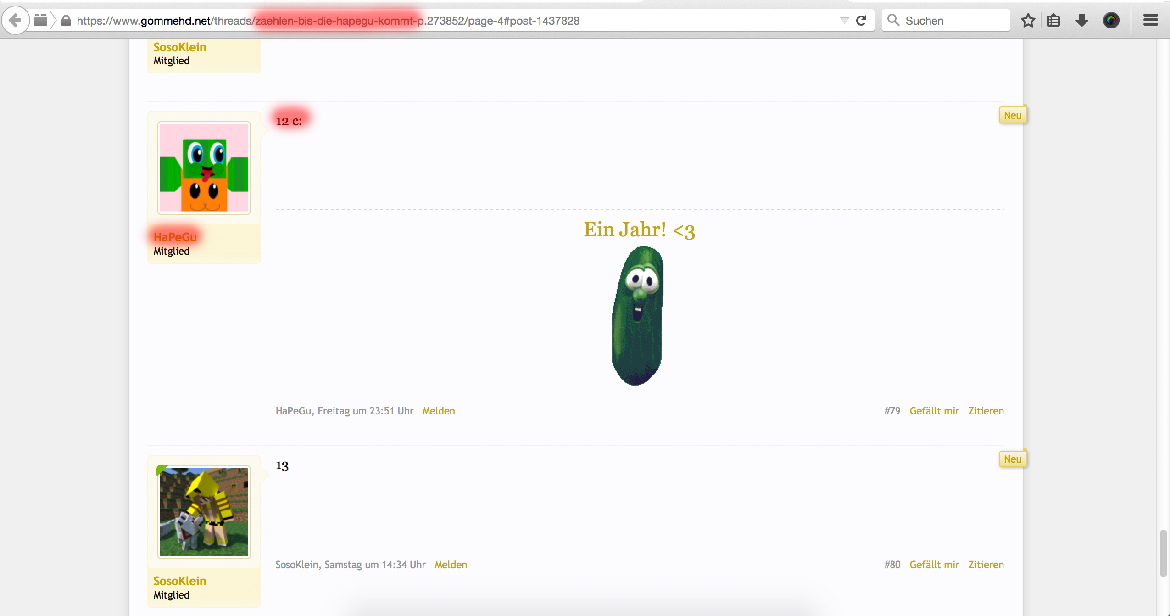Open SosoKlein username link under post #80 avatar
Viewport: 1170px width, 616px height.
coord(180,581)
